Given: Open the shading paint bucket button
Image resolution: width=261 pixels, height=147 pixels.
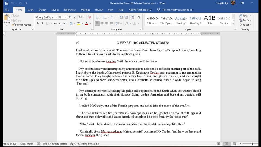Looking at the screenshot, I should pos(127,23).
